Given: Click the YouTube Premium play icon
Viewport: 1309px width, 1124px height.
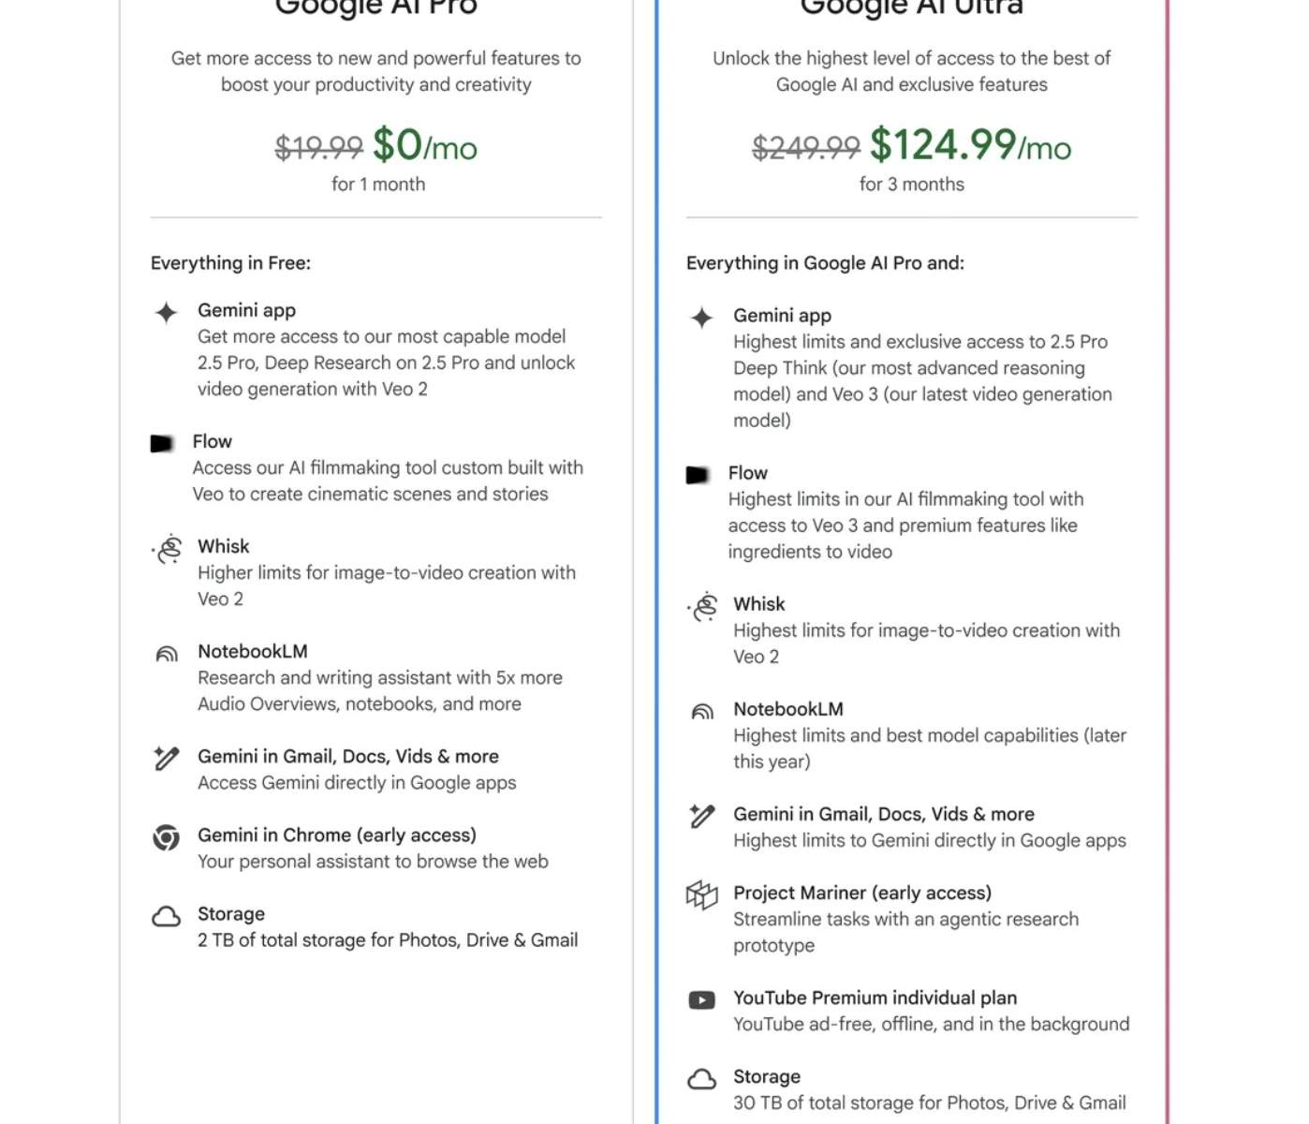Looking at the screenshot, I should pyautogui.click(x=701, y=1000).
